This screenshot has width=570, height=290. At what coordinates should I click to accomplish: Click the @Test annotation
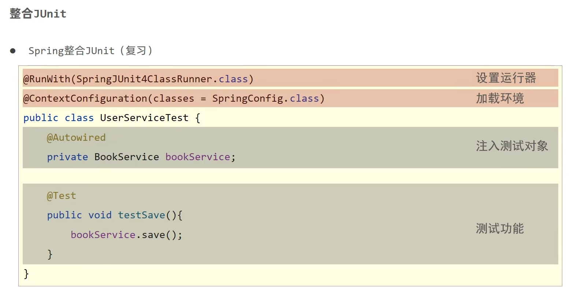tap(61, 196)
